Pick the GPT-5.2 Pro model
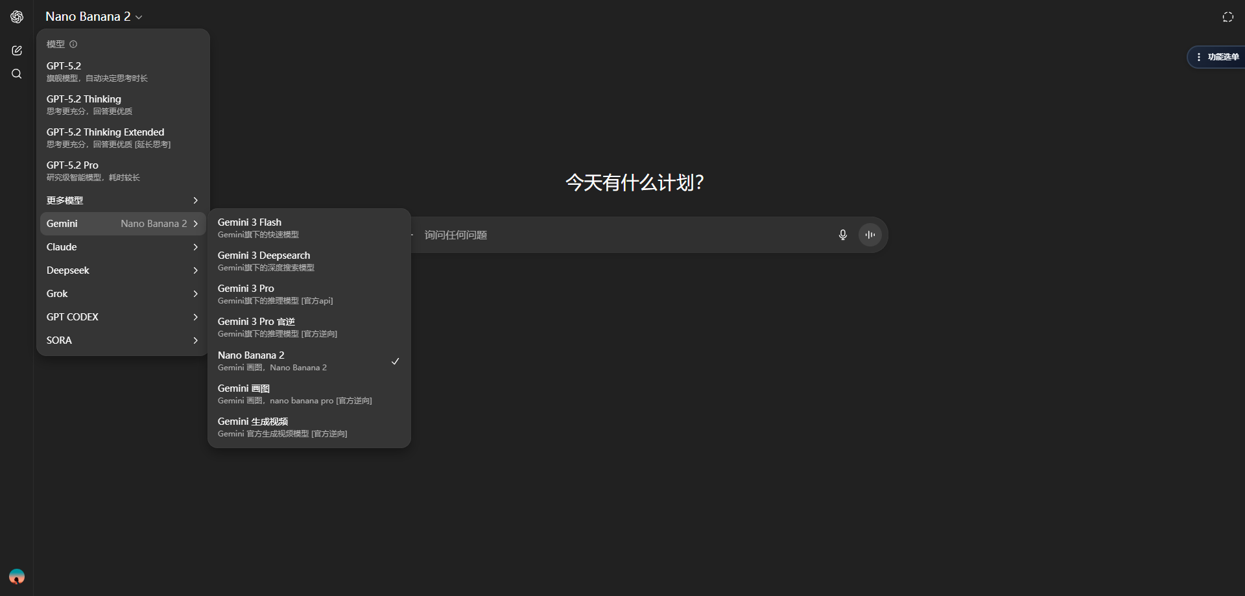 coord(123,171)
